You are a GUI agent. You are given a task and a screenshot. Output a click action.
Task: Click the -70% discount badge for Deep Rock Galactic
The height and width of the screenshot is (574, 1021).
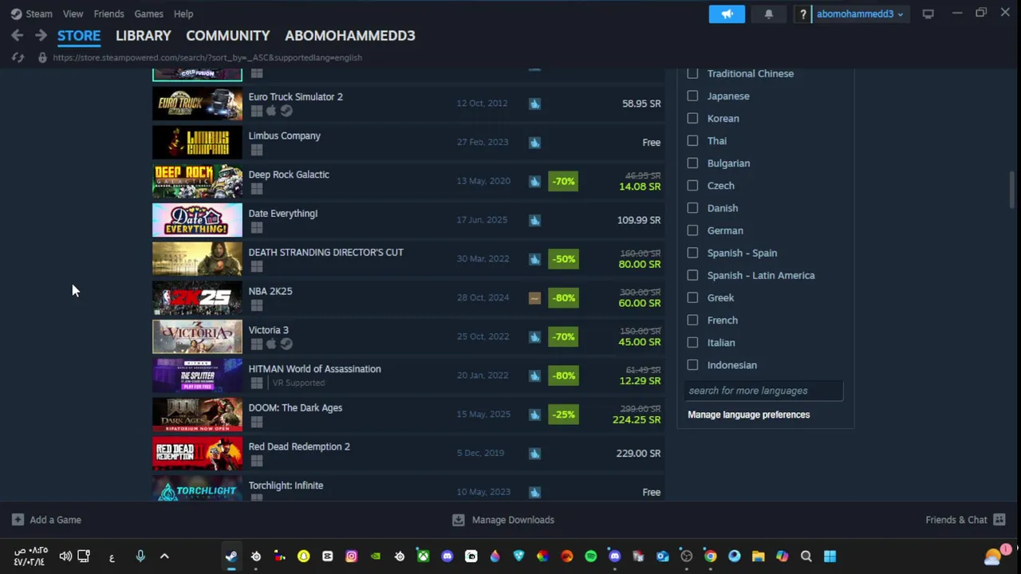click(x=563, y=181)
